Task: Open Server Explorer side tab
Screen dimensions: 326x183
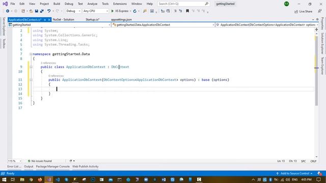Action: tap(4, 26)
